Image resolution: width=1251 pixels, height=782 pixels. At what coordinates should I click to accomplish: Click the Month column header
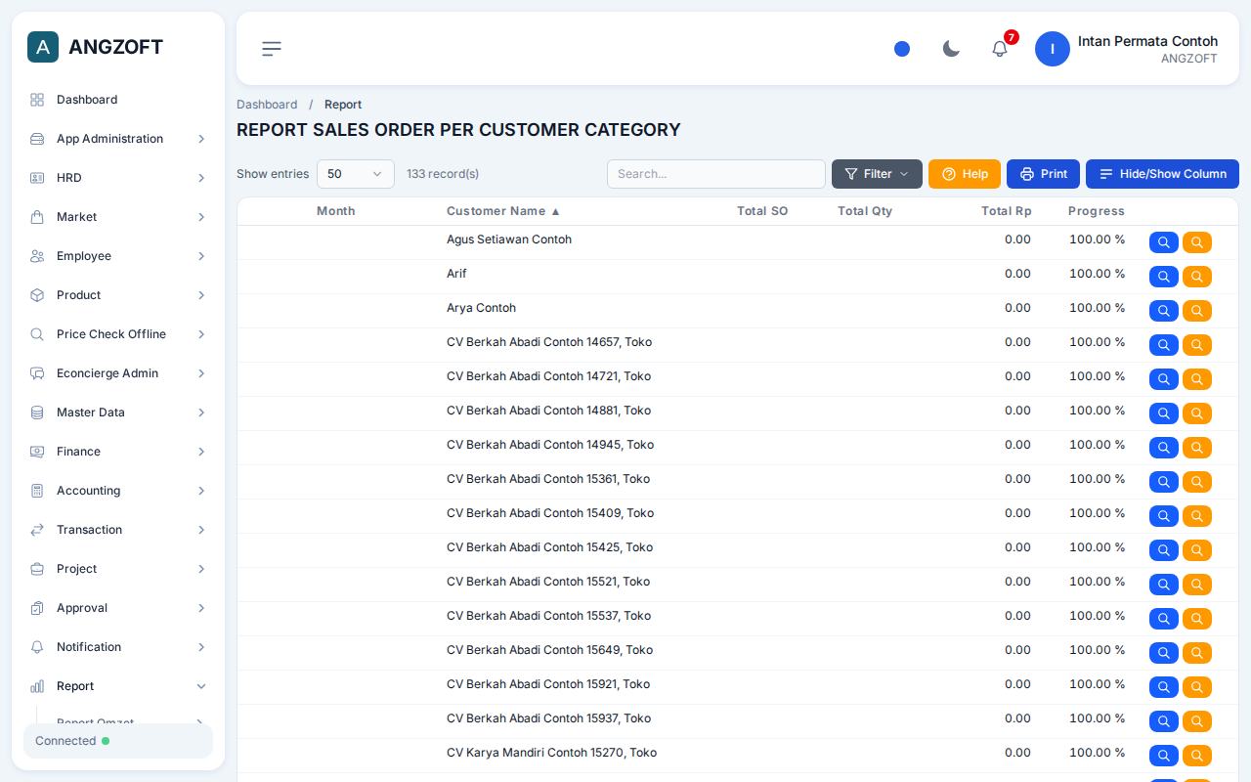tap(335, 211)
